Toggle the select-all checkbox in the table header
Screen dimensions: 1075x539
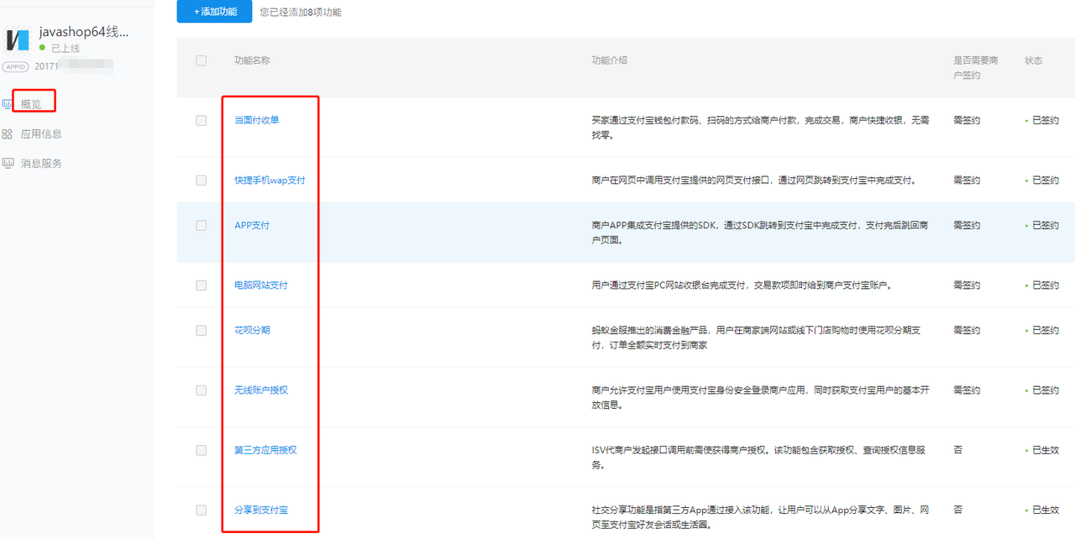point(201,60)
